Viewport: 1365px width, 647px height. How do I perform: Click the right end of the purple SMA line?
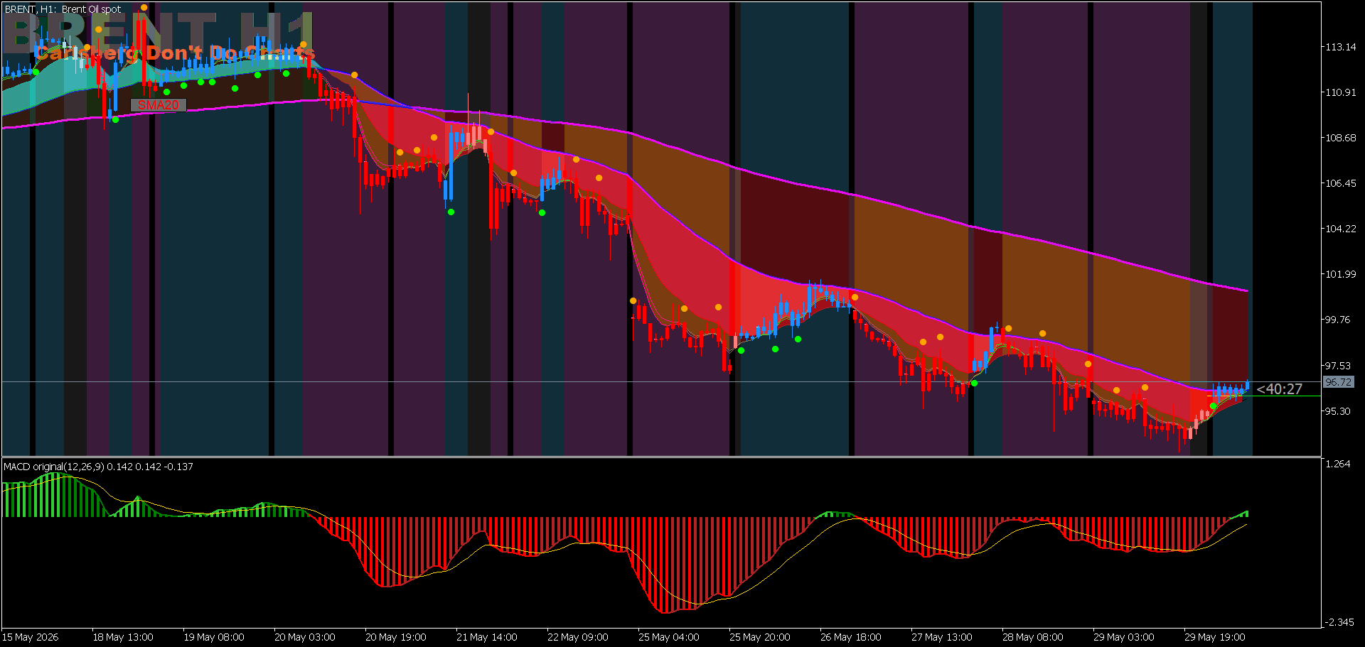pyautogui.click(x=1246, y=290)
